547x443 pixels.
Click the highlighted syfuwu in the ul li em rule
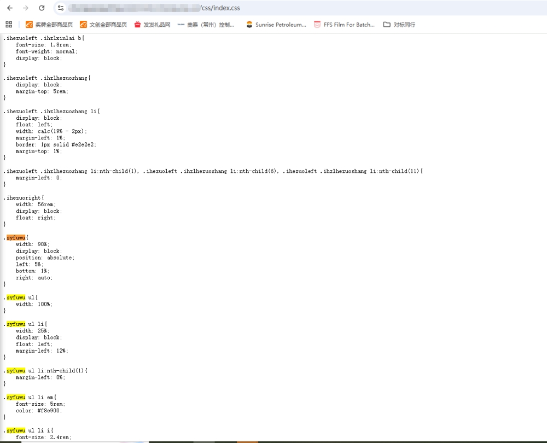click(16, 397)
